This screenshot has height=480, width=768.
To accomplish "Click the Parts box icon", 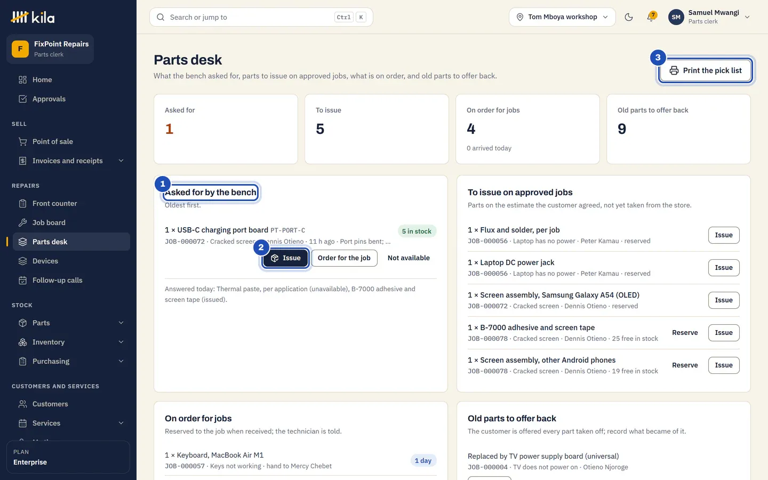I will coord(22,323).
